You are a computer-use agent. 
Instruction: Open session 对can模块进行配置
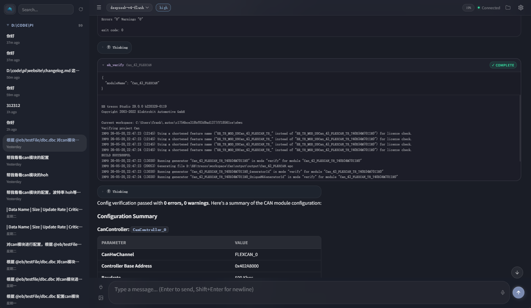click(45, 247)
